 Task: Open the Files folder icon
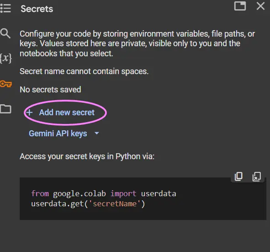[5, 109]
